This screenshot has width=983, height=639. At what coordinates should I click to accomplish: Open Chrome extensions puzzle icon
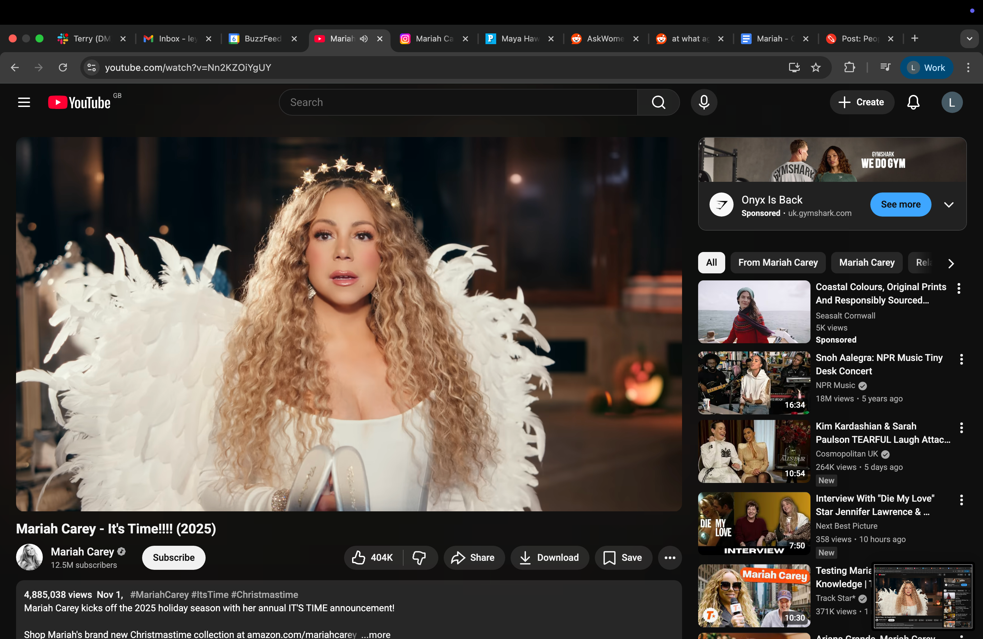[x=849, y=67]
